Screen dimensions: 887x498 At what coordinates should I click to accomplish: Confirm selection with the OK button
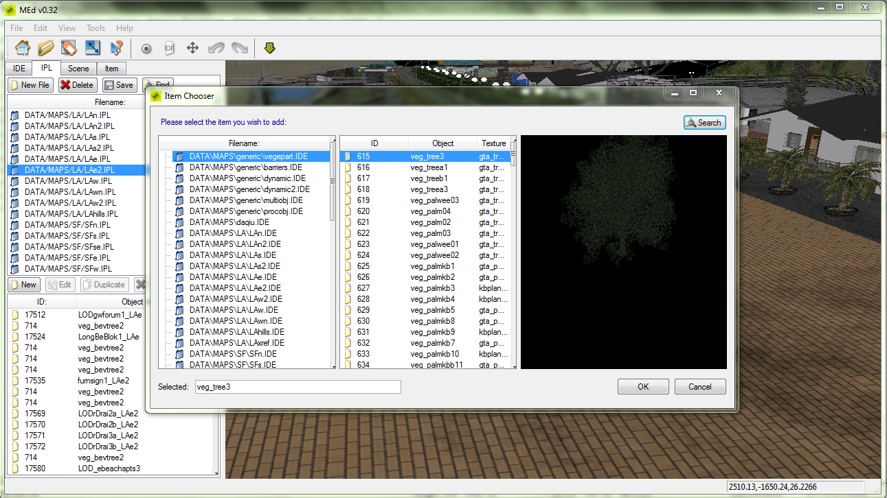pyautogui.click(x=643, y=387)
